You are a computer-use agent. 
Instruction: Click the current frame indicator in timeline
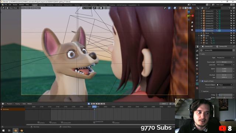tap(94, 107)
